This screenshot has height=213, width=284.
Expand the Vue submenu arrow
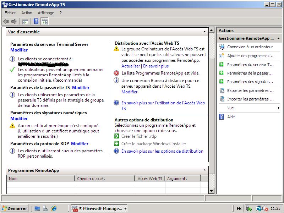tap(279, 108)
